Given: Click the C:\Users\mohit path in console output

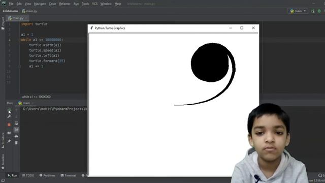Looking at the screenshot, I should 55,109.
